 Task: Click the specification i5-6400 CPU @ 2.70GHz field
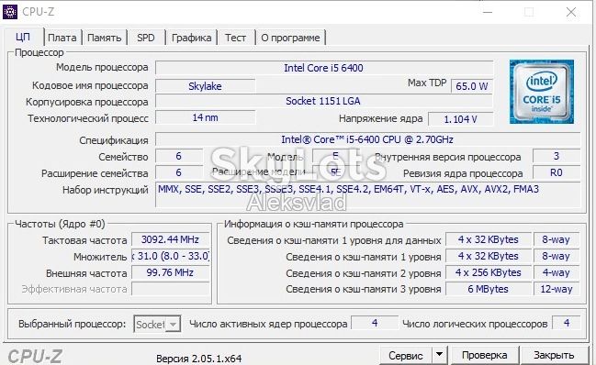(x=367, y=139)
